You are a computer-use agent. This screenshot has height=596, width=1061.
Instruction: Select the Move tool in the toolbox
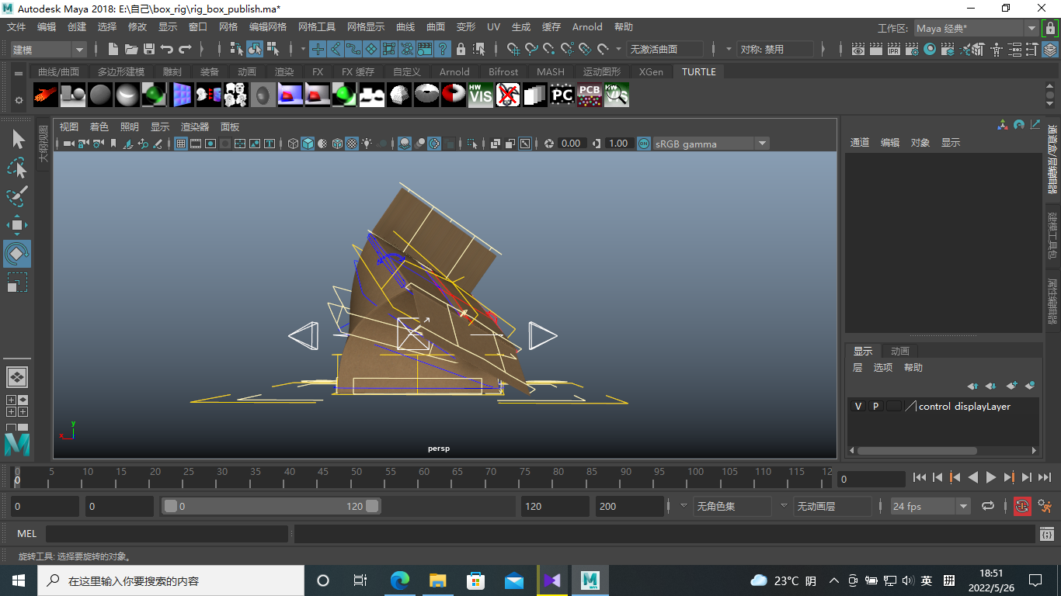pos(17,225)
